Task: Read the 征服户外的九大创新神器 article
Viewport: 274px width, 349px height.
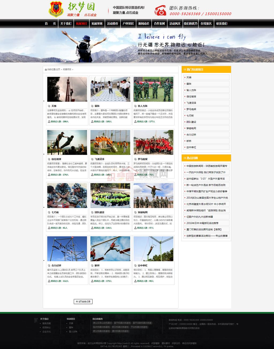Action: [200, 217]
